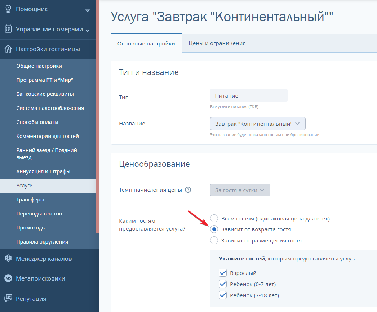Click the question mark help icon near Темп начисления цены

point(188,190)
